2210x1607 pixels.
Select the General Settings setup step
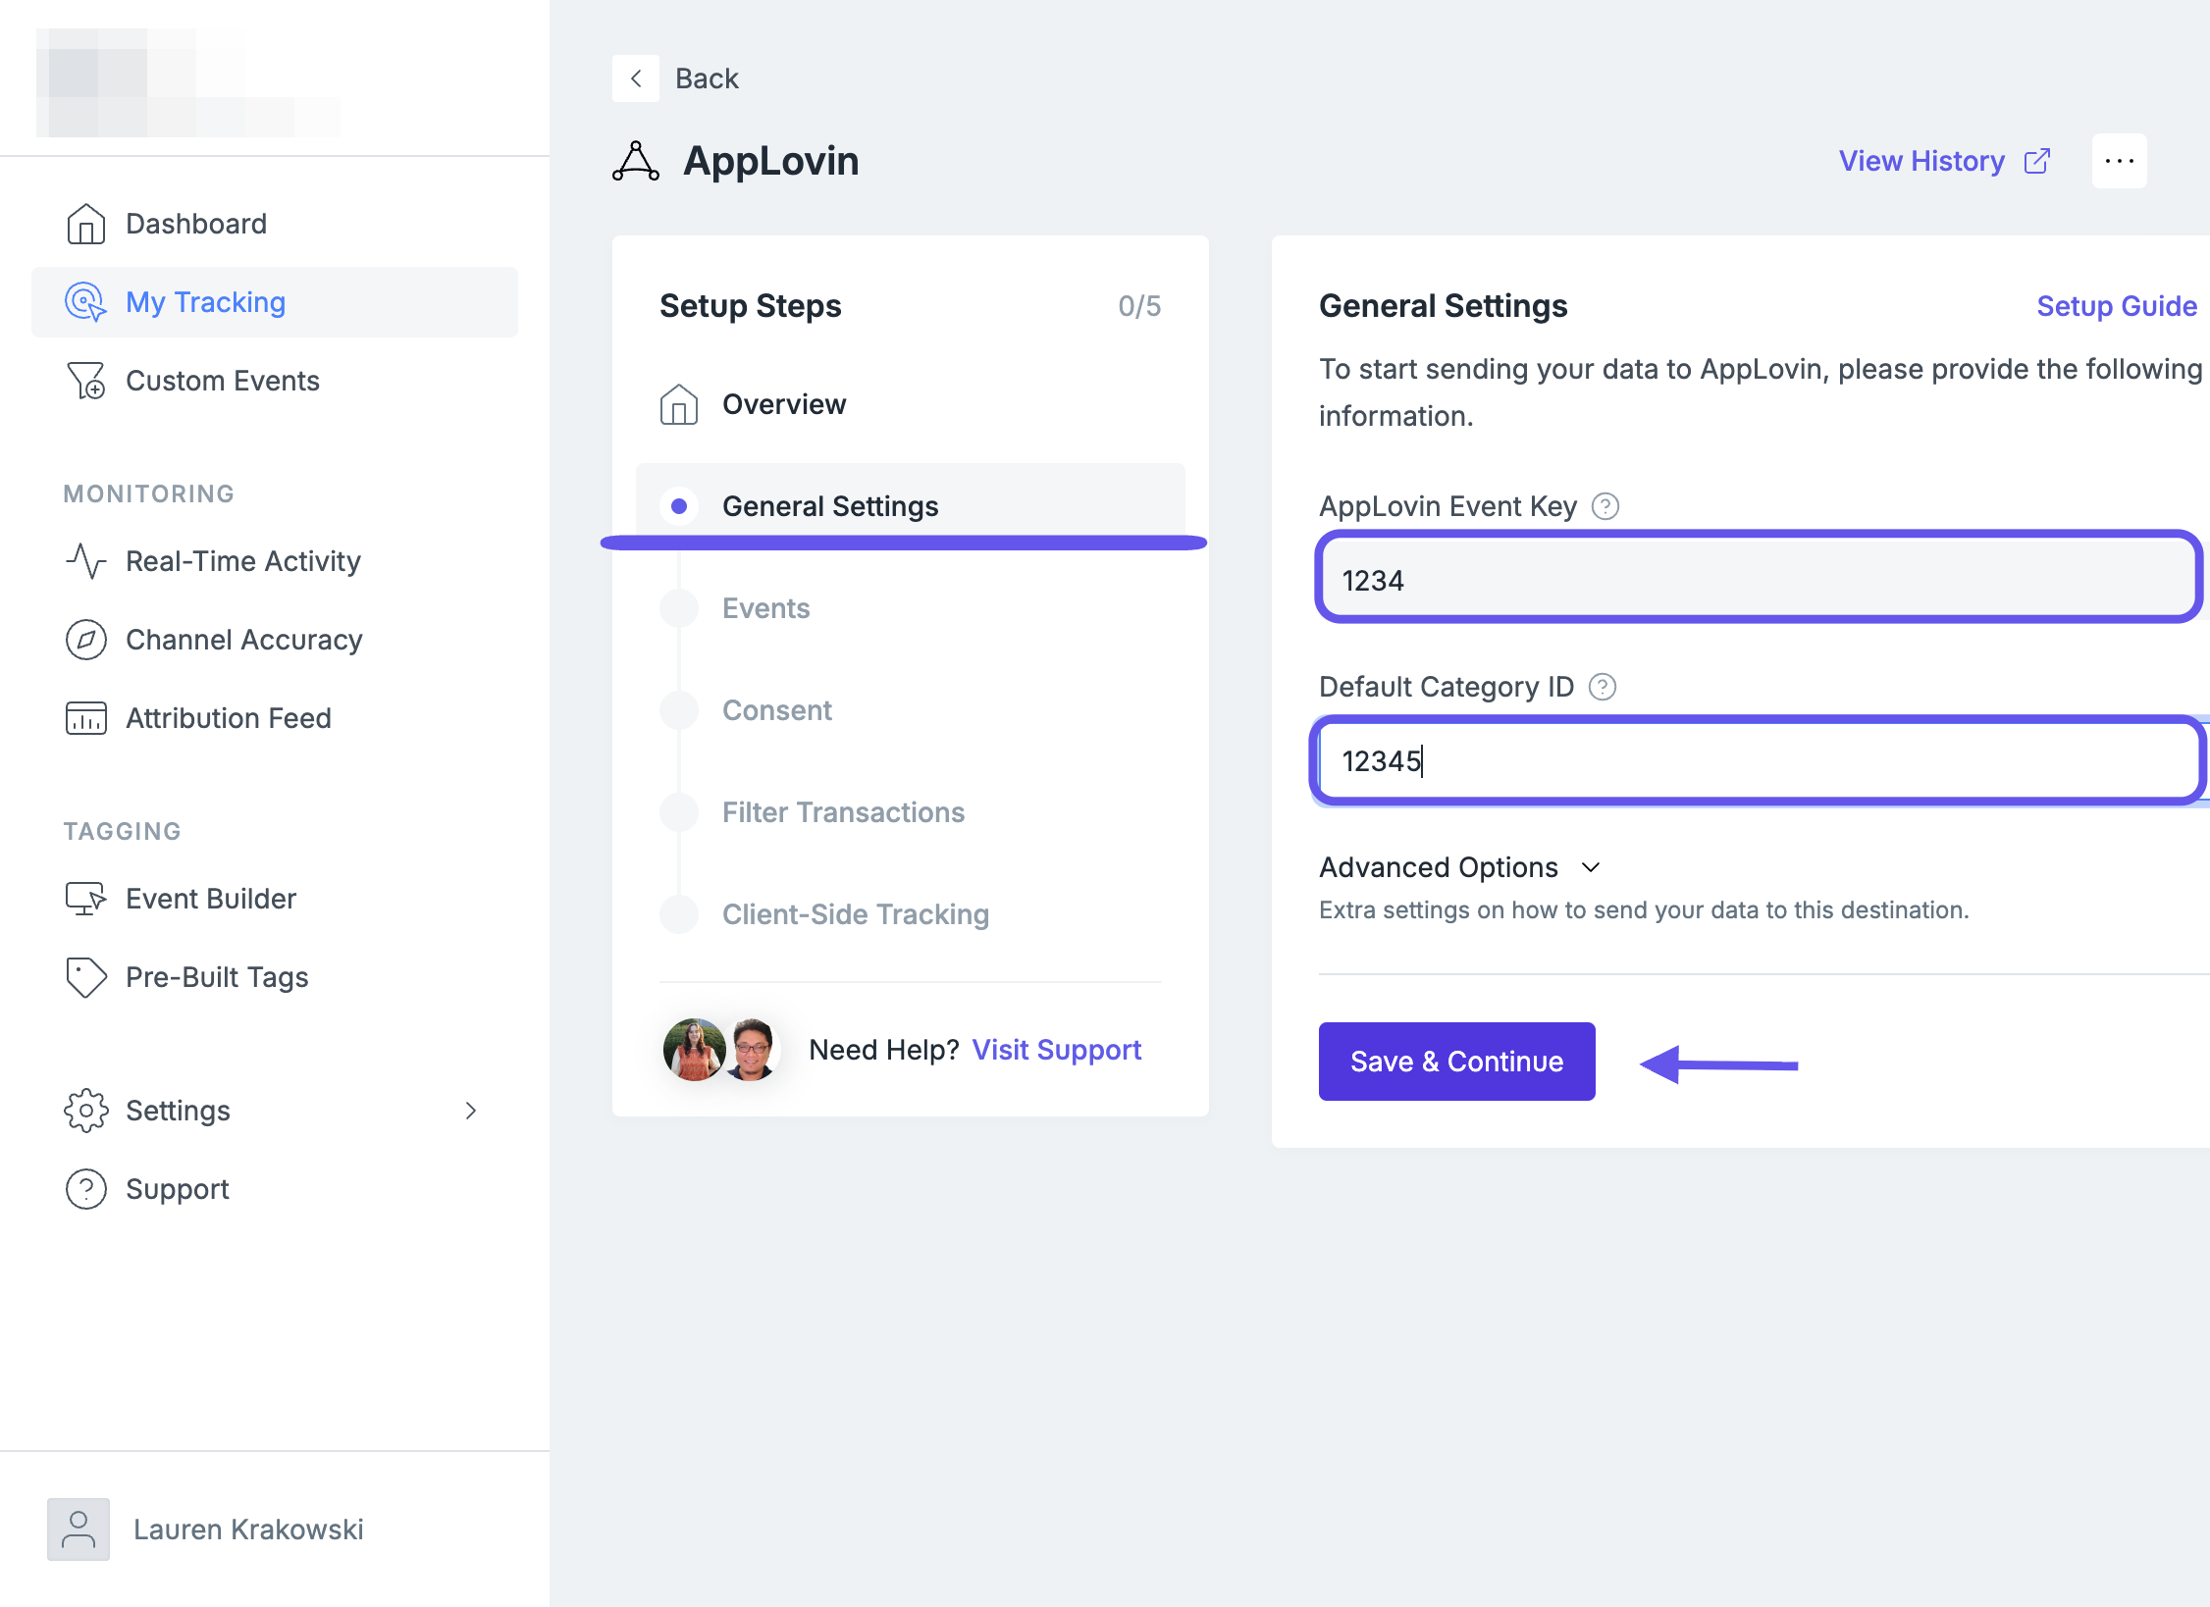pyautogui.click(x=911, y=506)
